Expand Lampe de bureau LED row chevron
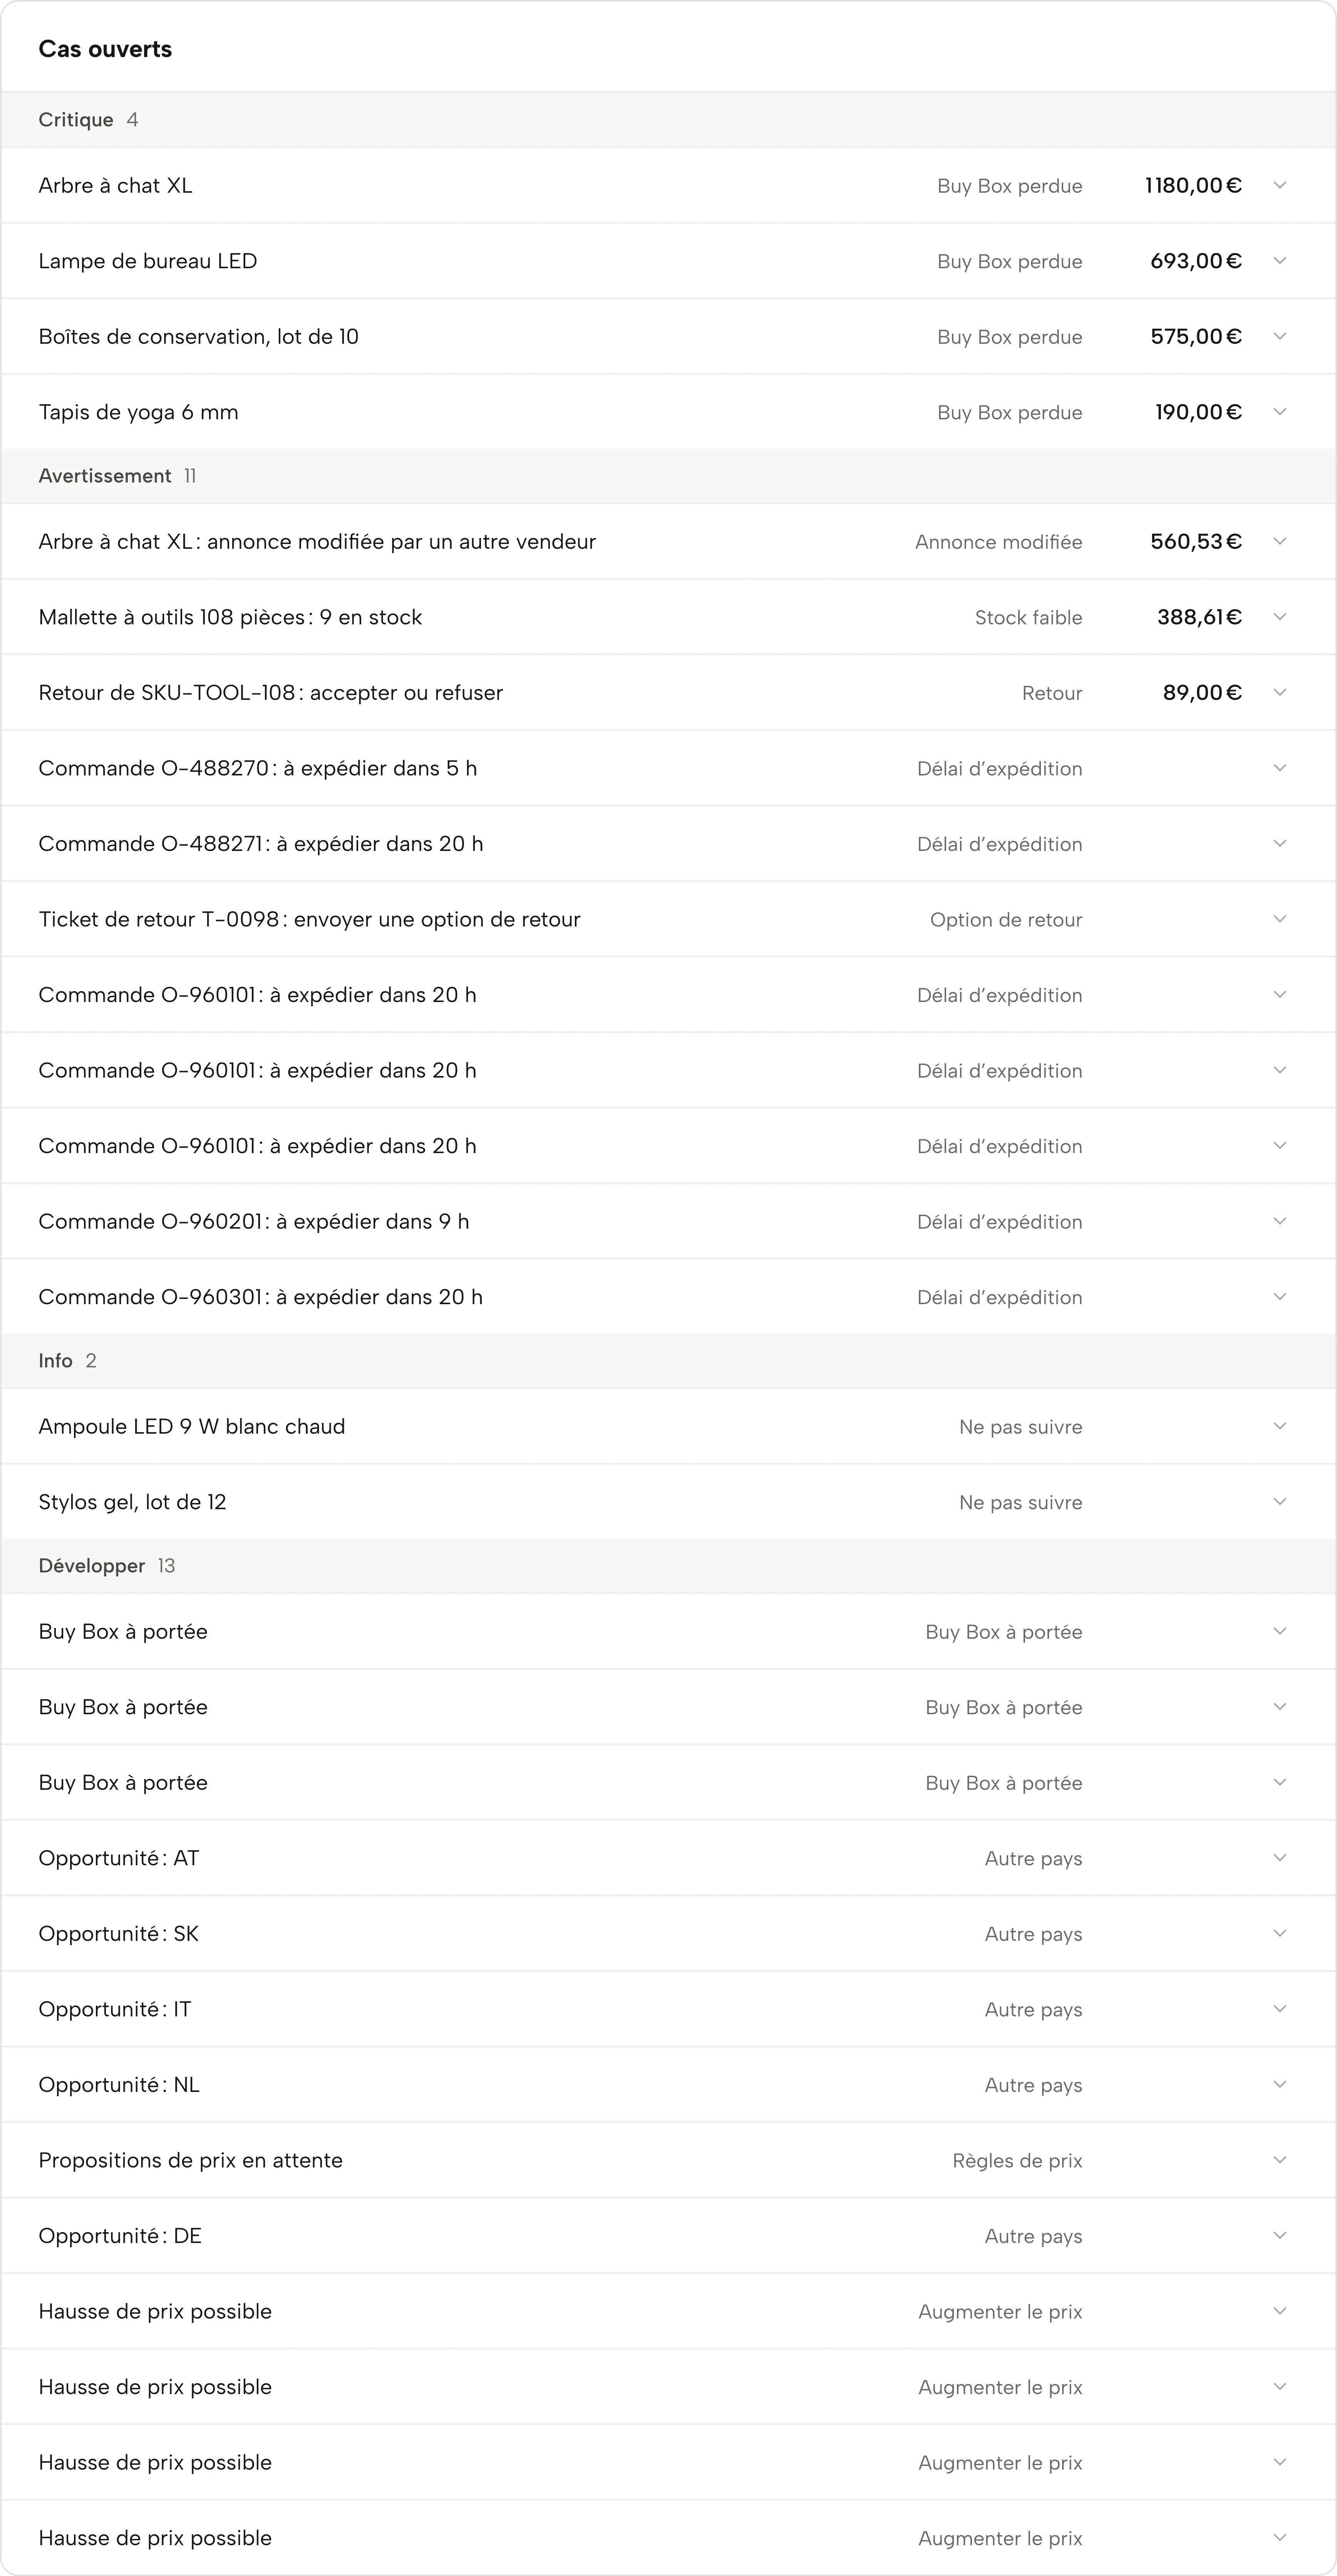 [x=1279, y=261]
